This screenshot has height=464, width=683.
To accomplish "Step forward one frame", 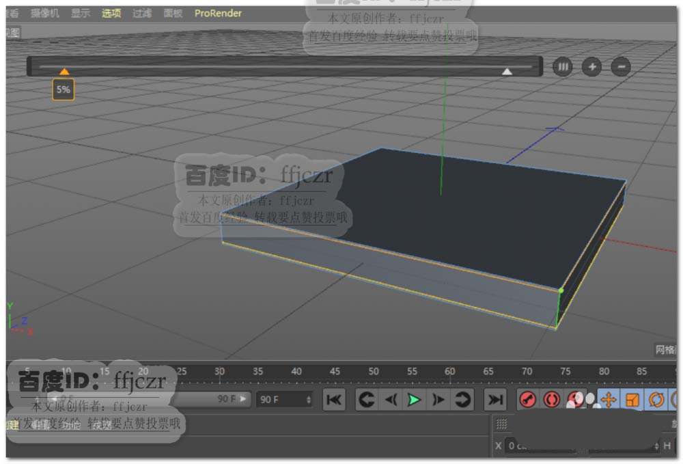I will tap(438, 400).
